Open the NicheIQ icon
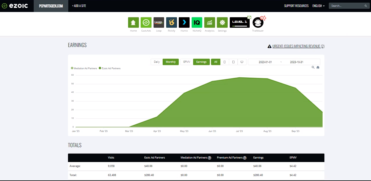 coord(197,22)
